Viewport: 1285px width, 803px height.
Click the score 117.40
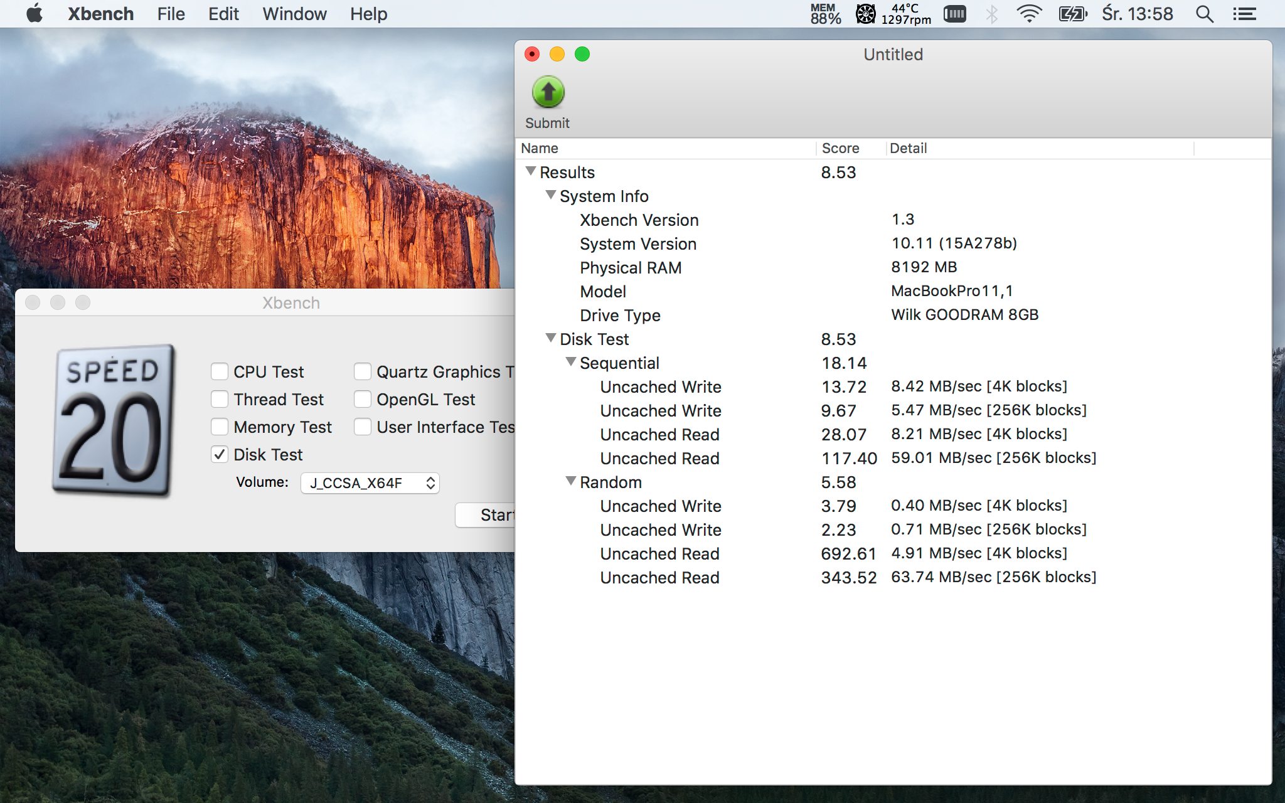tap(850, 459)
